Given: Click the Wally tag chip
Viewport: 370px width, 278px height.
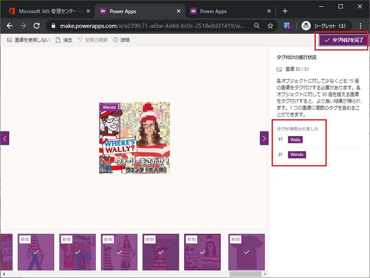Looking at the screenshot, I should [x=295, y=139].
